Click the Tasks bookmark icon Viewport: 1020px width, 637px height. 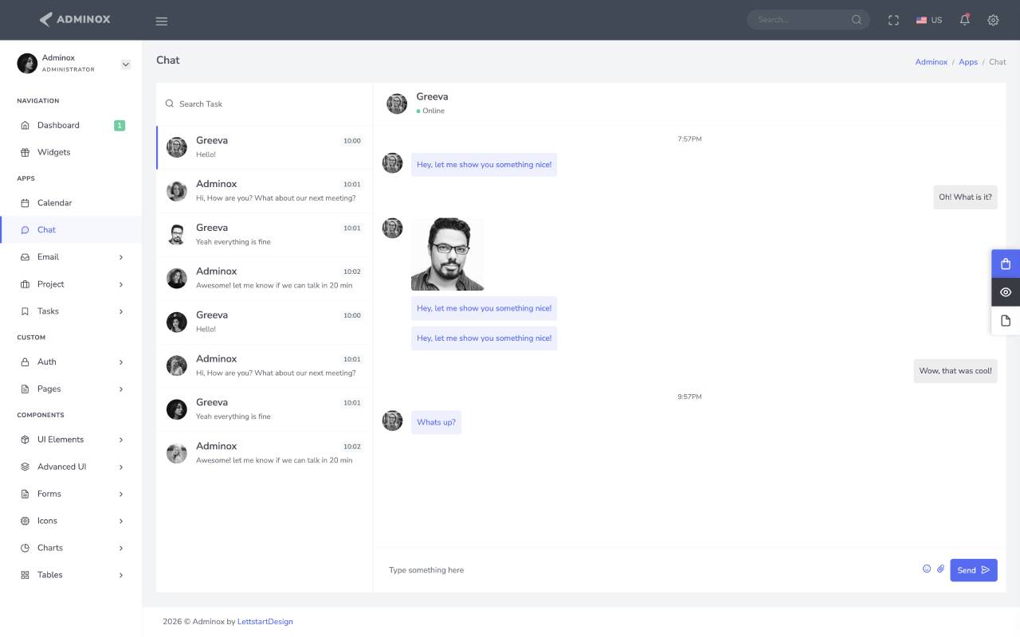[x=25, y=311]
